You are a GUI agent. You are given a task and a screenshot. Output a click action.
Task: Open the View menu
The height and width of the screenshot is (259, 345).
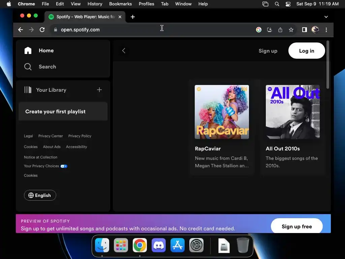tap(76, 4)
